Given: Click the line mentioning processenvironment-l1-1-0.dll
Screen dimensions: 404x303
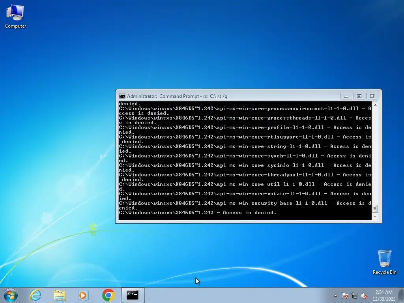Looking at the screenshot, I should click(x=245, y=111).
